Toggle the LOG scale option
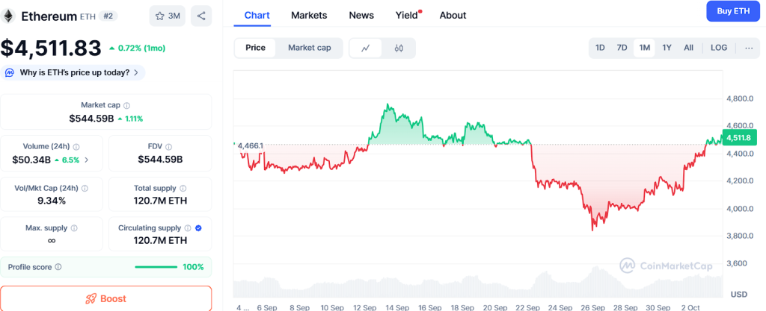766x311 pixels. pos(718,48)
